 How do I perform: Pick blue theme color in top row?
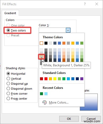(x=59, y=43)
